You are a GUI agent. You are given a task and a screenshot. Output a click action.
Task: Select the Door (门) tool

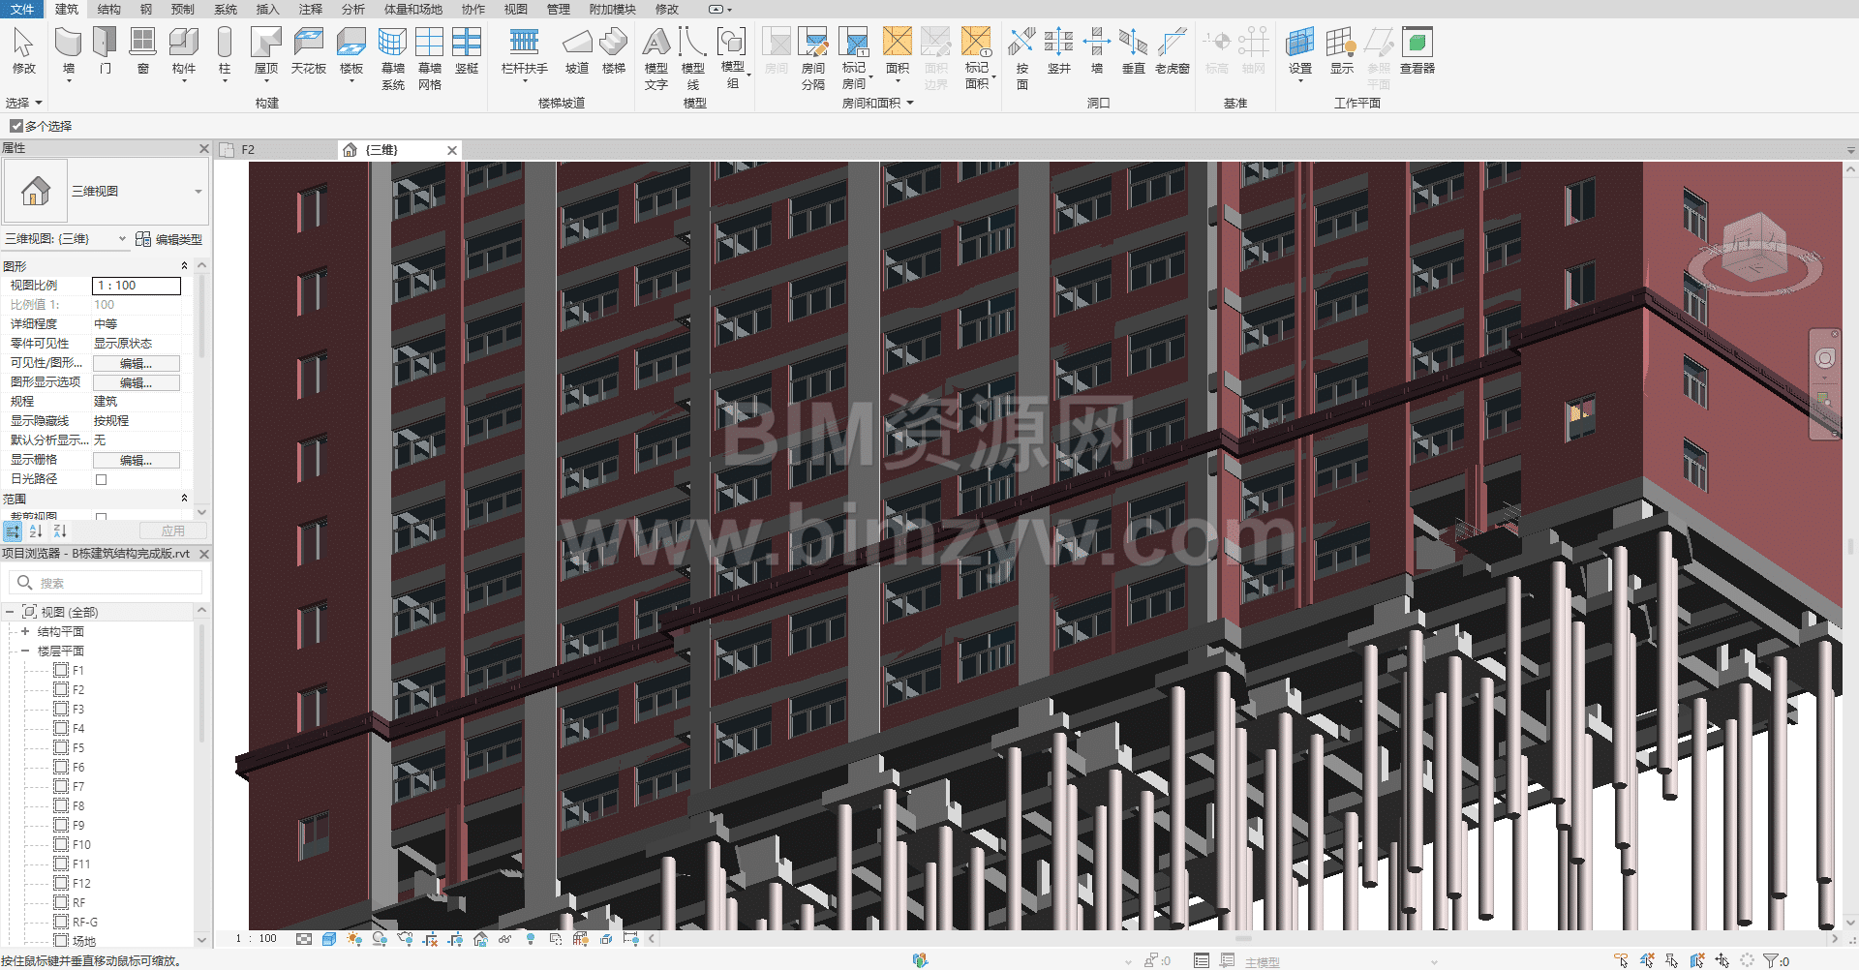click(106, 51)
